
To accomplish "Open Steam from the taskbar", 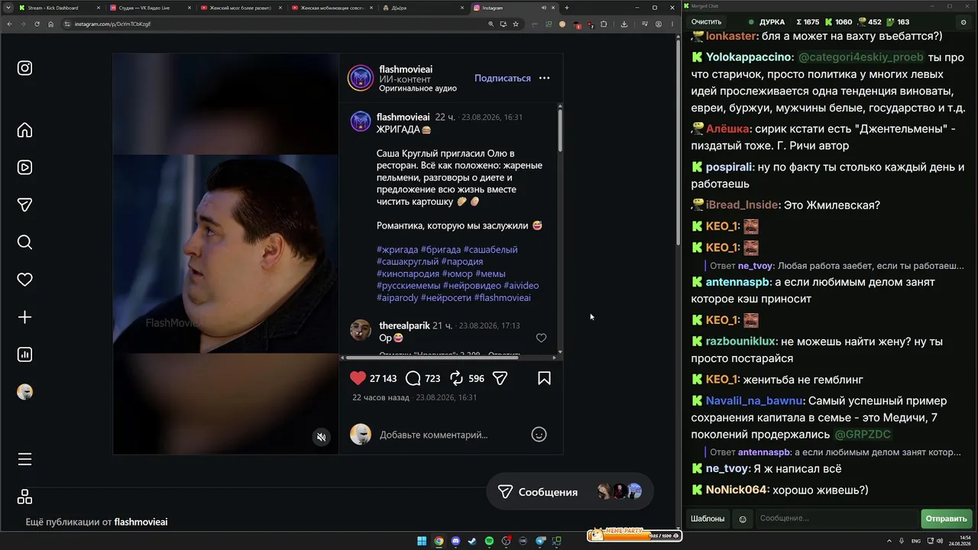I will pos(472,541).
